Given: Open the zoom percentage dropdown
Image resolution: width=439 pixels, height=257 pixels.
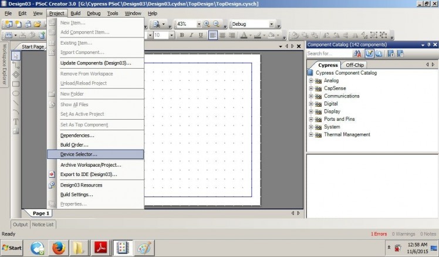Looking at the screenshot, I should pyautogui.click(x=199, y=24).
